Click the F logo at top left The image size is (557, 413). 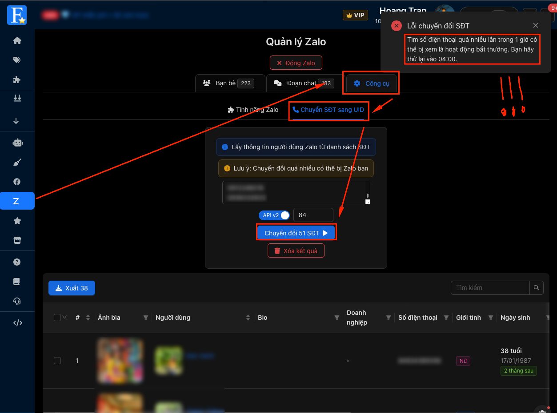coord(17,15)
